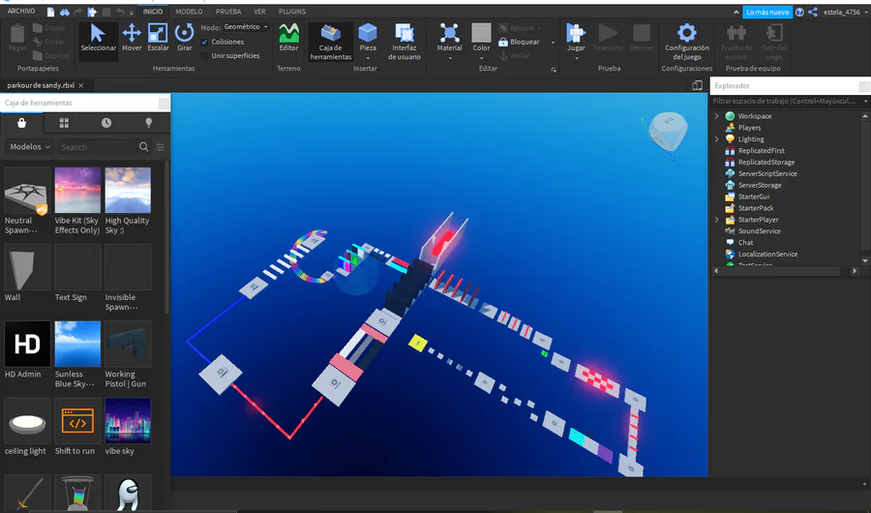Click the new file icon in quick access bar
Image resolution: width=871 pixels, height=513 pixels.
[50, 12]
